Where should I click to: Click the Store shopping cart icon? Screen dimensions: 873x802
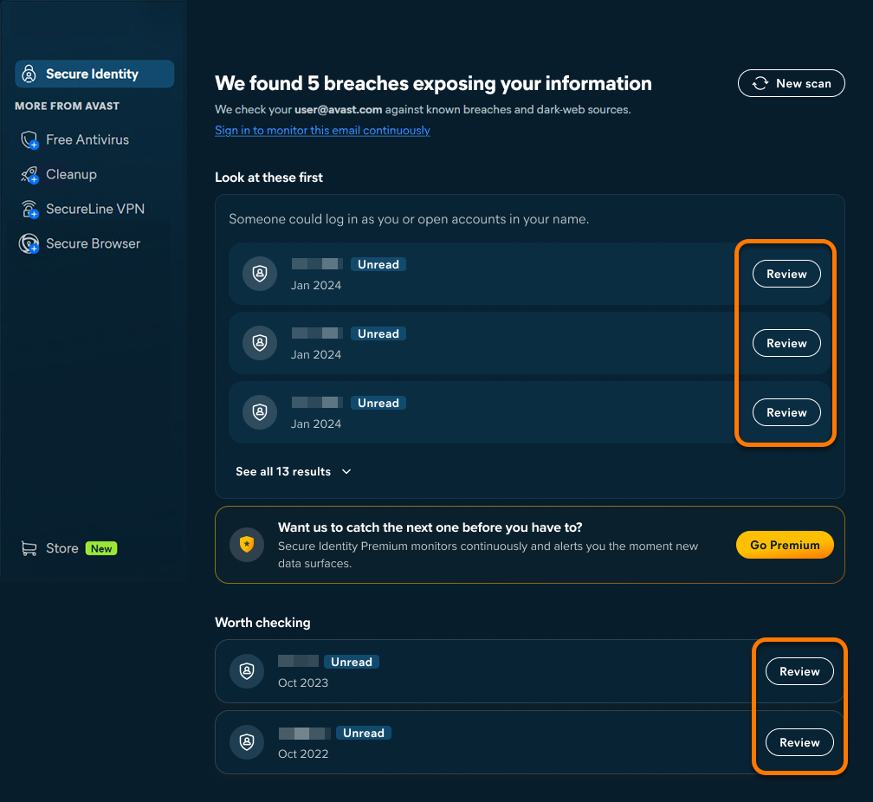(x=29, y=548)
